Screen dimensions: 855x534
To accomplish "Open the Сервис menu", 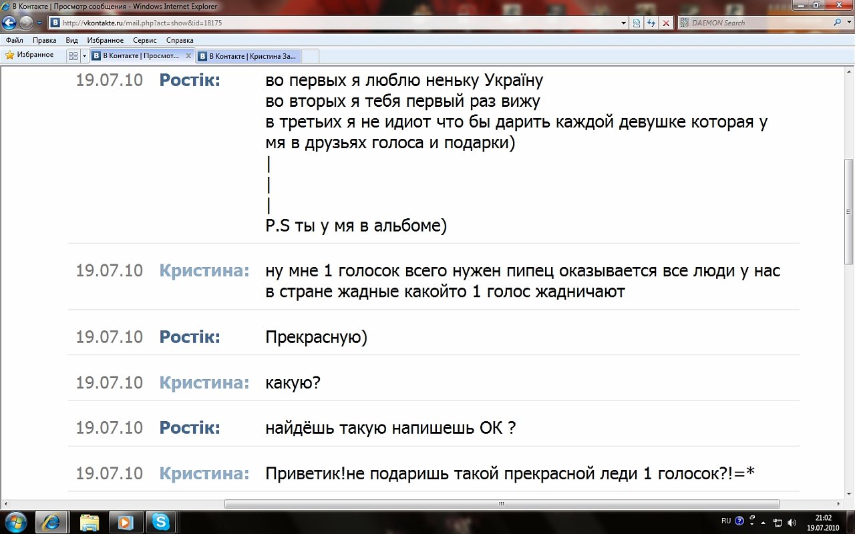I will pyautogui.click(x=145, y=40).
